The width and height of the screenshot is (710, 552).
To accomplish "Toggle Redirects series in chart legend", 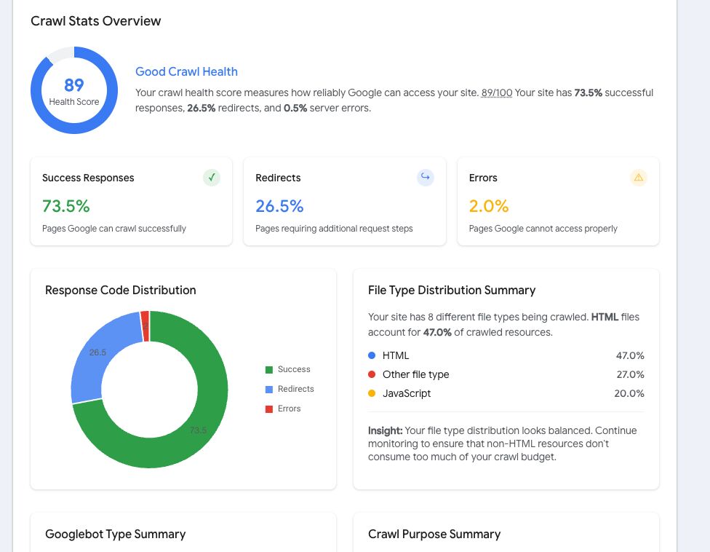I will point(290,389).
